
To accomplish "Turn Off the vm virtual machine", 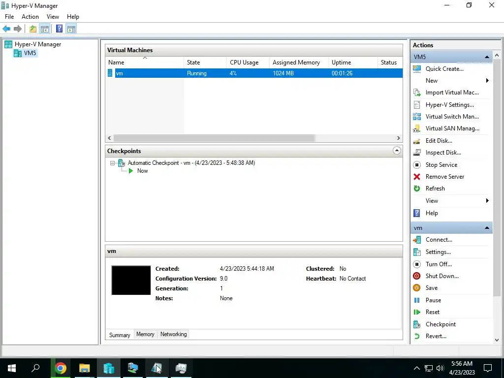I will (439, 264).
